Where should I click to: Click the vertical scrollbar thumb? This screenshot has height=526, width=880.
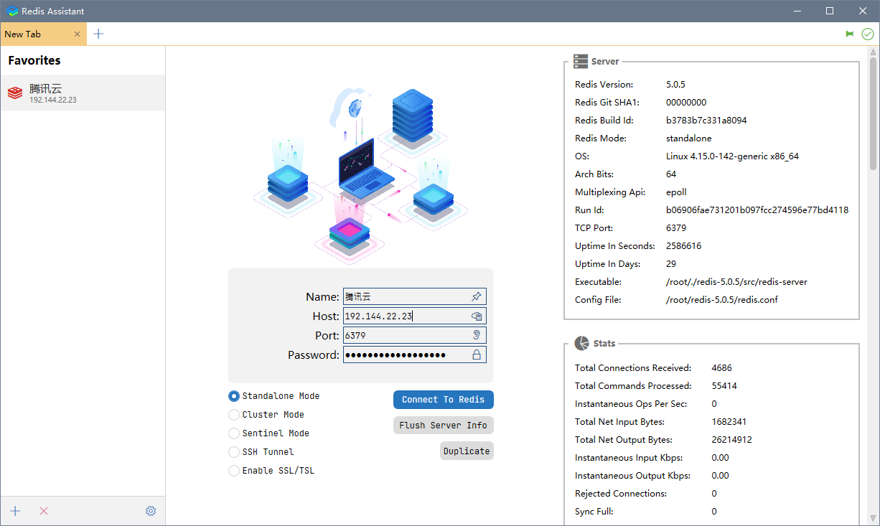point(874,115)
